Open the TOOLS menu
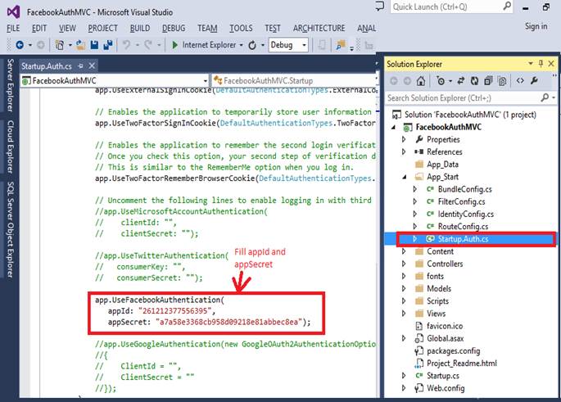This screenshot has height=402, width=561. click(241, 29)
